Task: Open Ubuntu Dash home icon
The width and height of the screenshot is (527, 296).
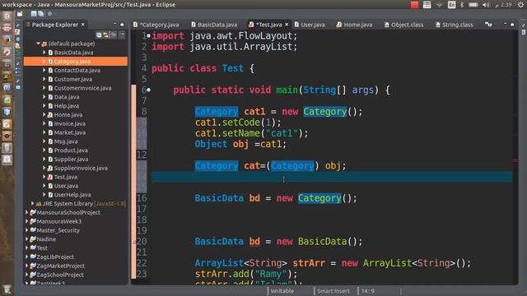Action: point(7,16)
